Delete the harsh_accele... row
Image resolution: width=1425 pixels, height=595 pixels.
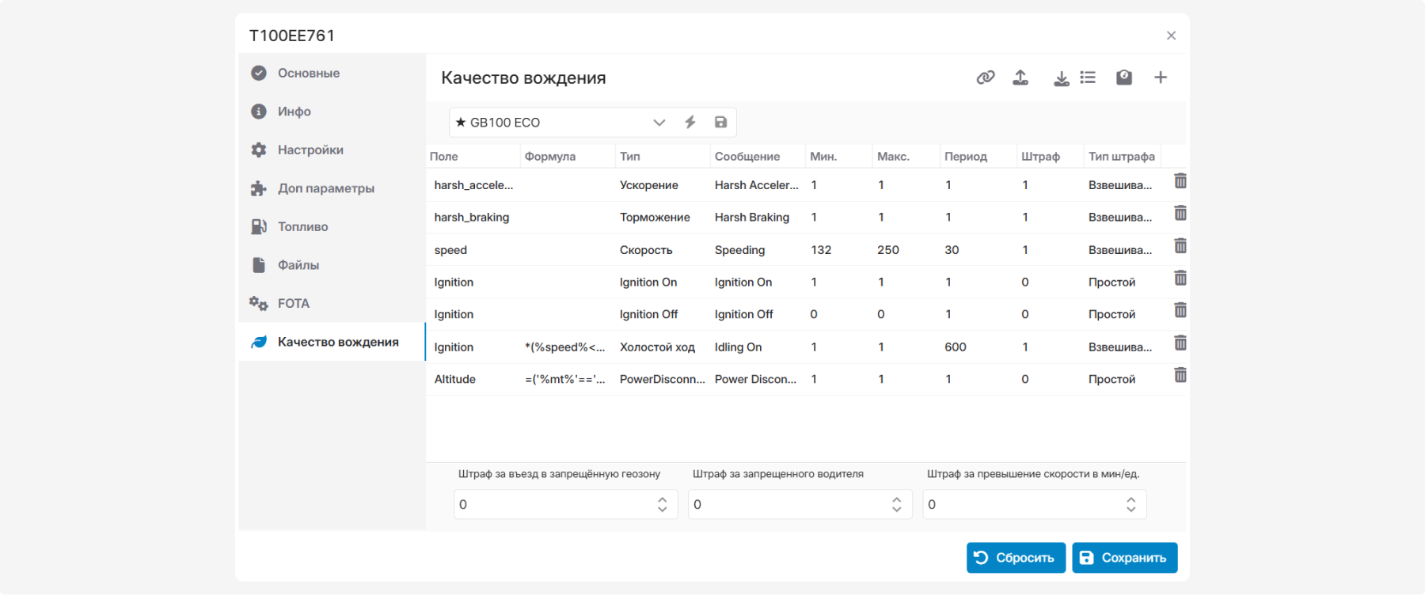1180,181
